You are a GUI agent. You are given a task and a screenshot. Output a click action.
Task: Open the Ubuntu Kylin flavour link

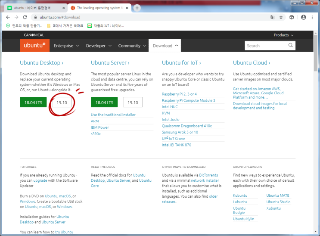tap(243, 219)
